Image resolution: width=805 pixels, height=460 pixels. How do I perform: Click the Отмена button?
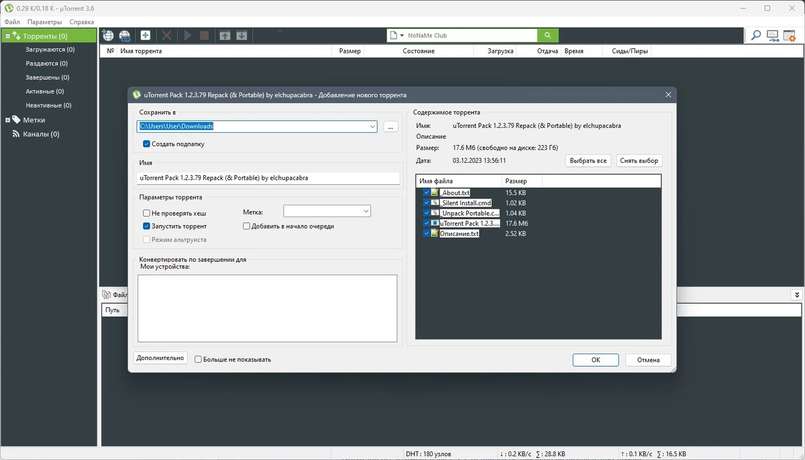(x=649, y=360)
